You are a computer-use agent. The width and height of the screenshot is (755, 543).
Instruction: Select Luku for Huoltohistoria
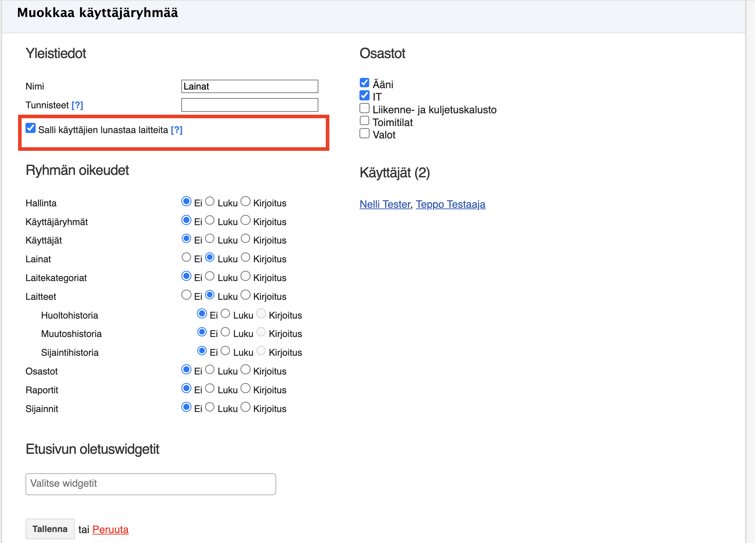click(225, 314)
